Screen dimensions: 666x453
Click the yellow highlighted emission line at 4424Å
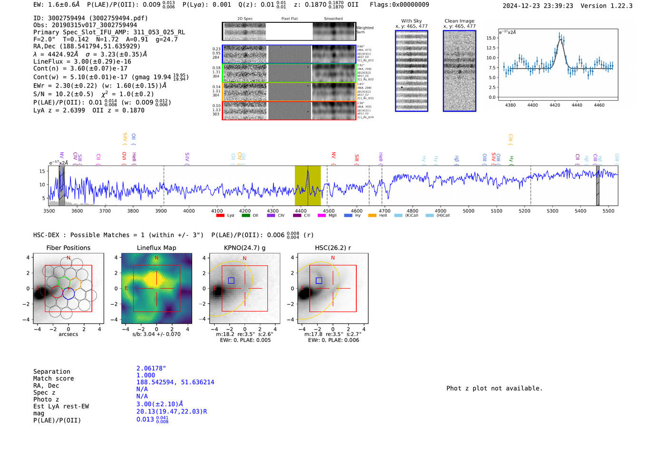[308, 186]
